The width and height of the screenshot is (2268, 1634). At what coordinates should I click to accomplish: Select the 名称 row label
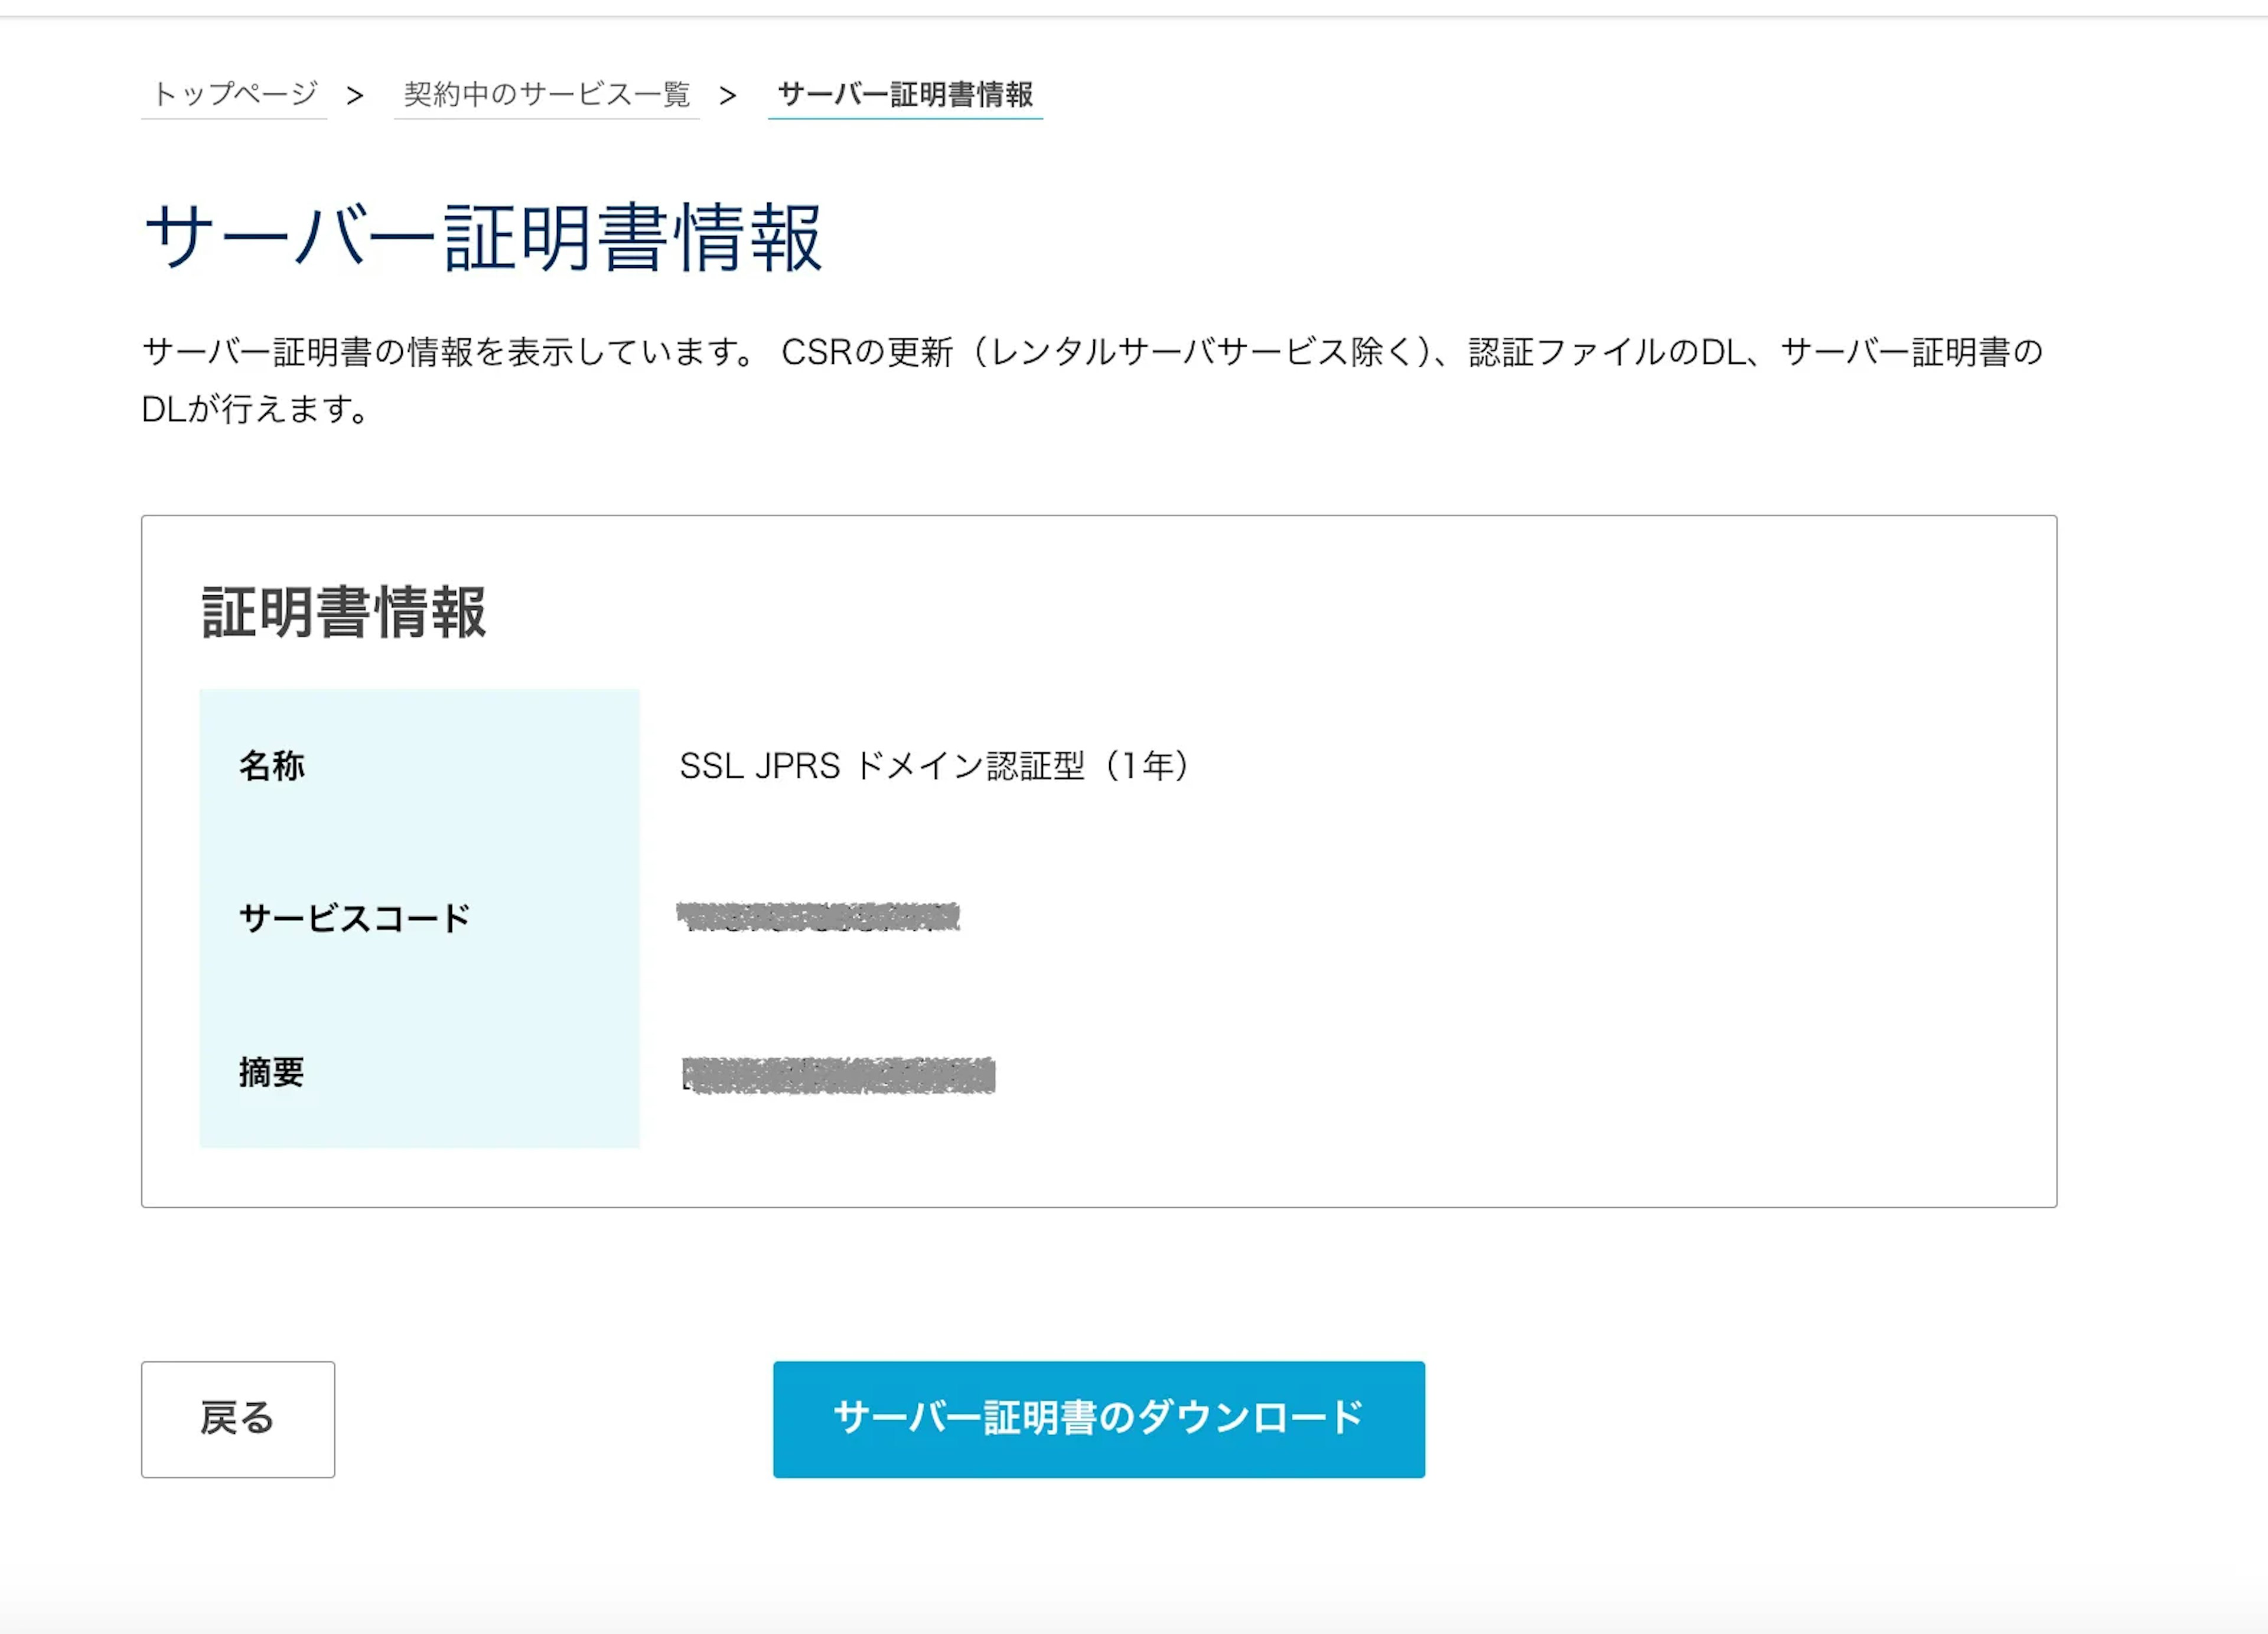[271, 766]
